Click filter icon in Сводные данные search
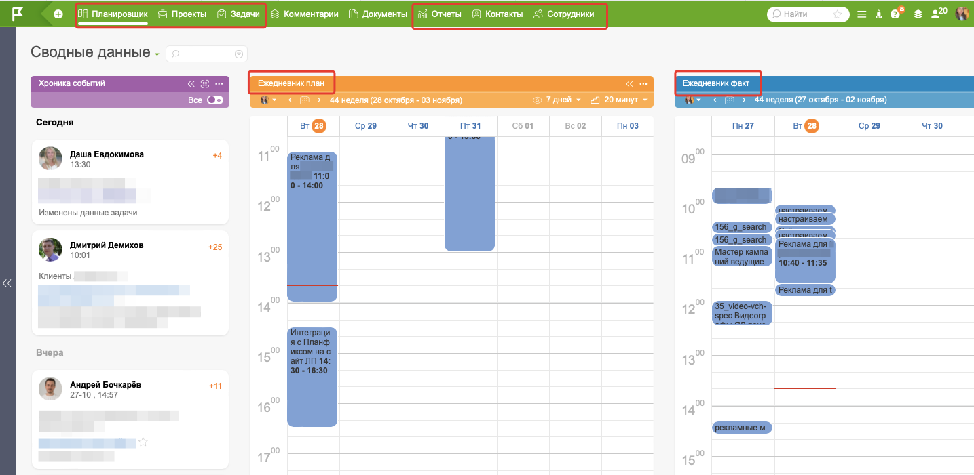The width and height of the screenshot is (974, 475). point(238,54)
